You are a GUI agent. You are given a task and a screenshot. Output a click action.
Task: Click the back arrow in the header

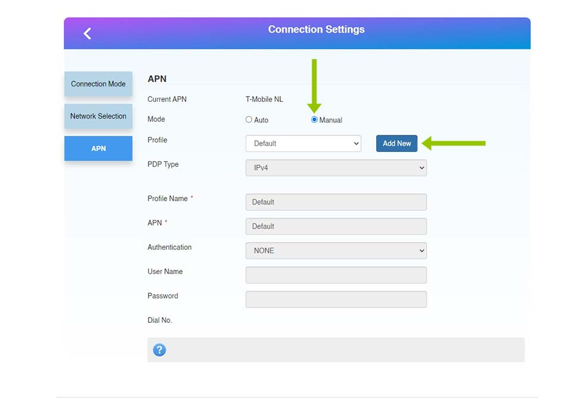(87, 34)
